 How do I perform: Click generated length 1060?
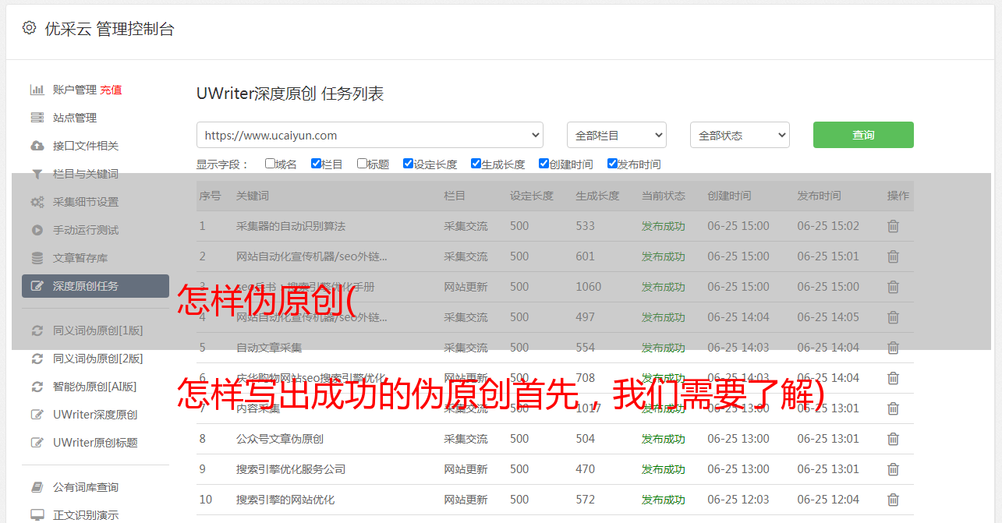point(589,287)
